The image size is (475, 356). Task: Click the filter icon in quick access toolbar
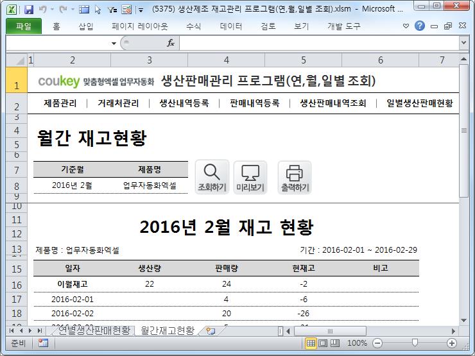coord(112,10)
